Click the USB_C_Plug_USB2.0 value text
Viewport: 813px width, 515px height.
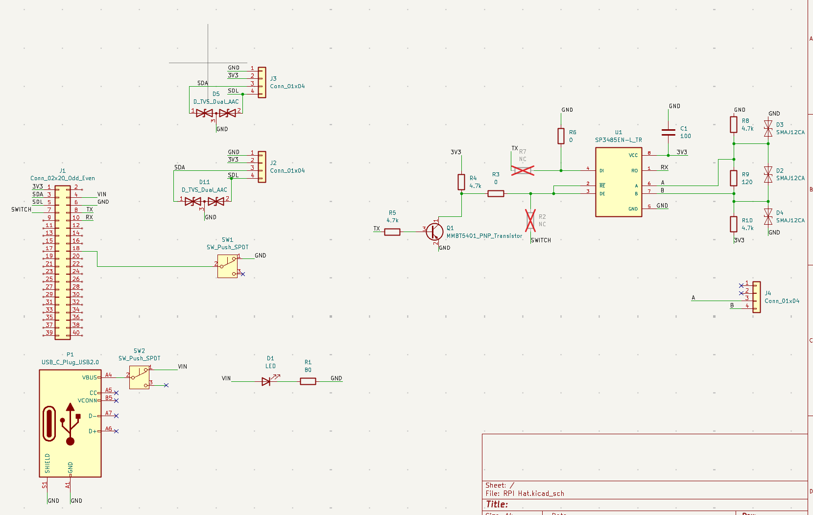[x=70, y=362]
